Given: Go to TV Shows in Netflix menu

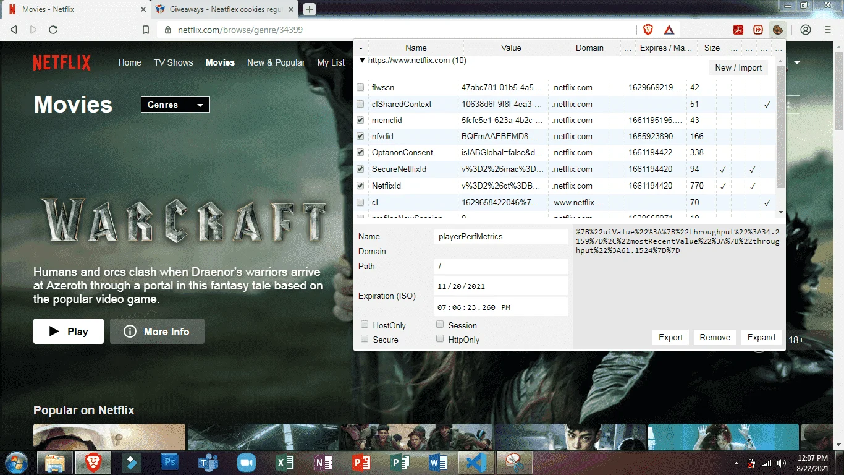Looking at the screenshot, I should click(x=173, y=62).
